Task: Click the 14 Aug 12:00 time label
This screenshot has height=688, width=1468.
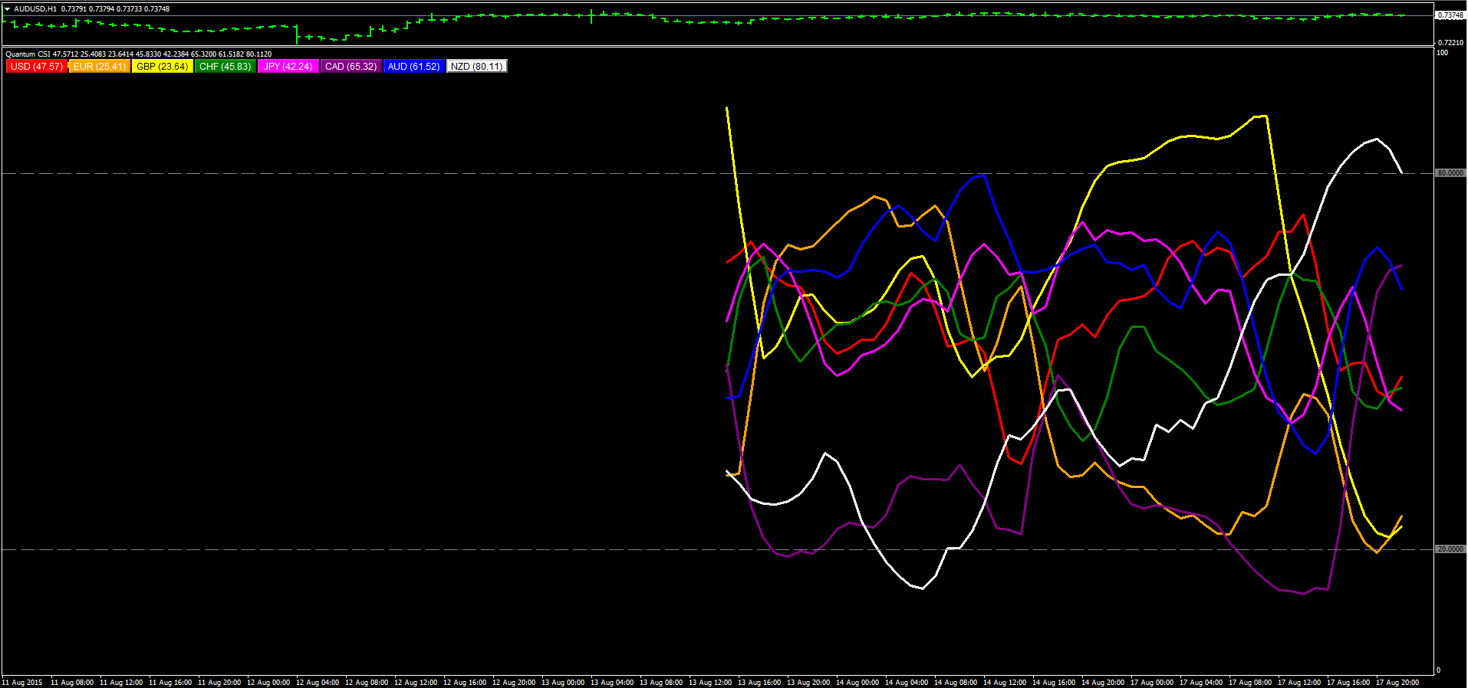Action: click(x=1005, y=683)
